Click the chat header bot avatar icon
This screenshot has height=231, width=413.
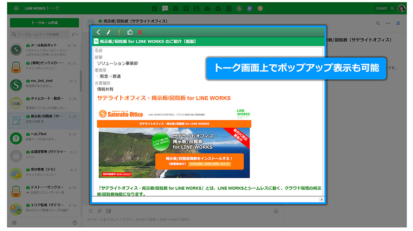click(91, 23)
